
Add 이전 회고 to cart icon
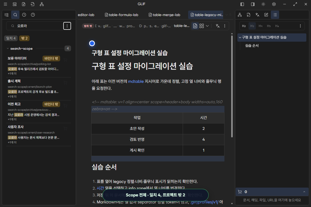click(65, 106)
